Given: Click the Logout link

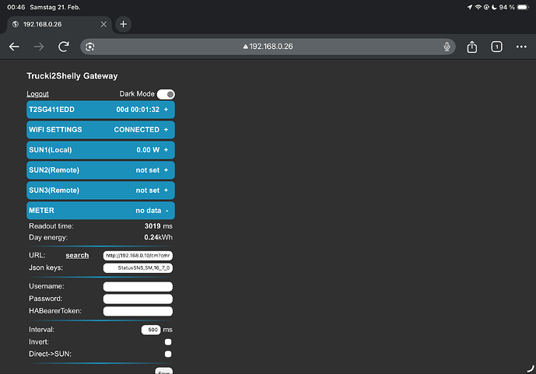Looking at the screenshot, I should pos(37,94).
